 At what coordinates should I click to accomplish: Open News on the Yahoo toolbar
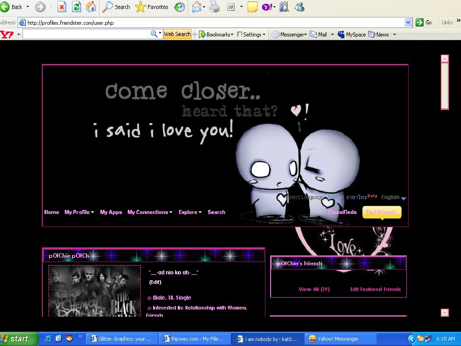[x=379, y=34]
